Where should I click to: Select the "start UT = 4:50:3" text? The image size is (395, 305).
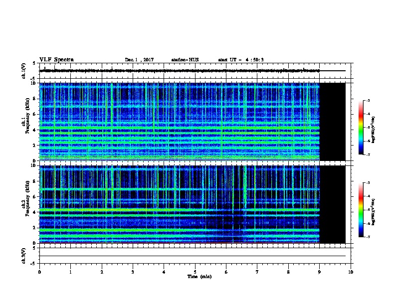coord(241,60)
